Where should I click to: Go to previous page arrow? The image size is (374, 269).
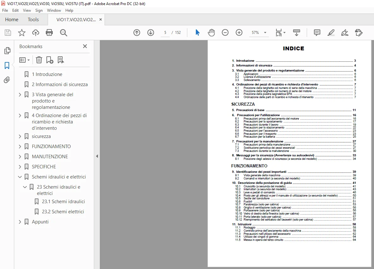point(137,33)
